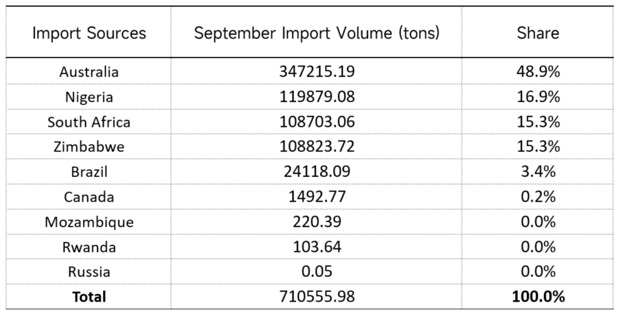The height and width of the screenshot is (316, 621).
Task: Select the September Import Volume header cell
Action: (x=317, y=34)
